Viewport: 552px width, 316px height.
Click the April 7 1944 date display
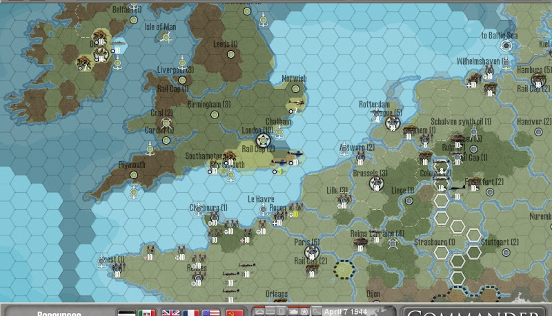[x=346, y=312]
